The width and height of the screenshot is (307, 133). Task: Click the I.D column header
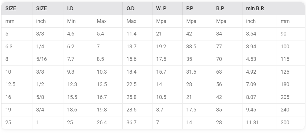[x=93, y=8]
